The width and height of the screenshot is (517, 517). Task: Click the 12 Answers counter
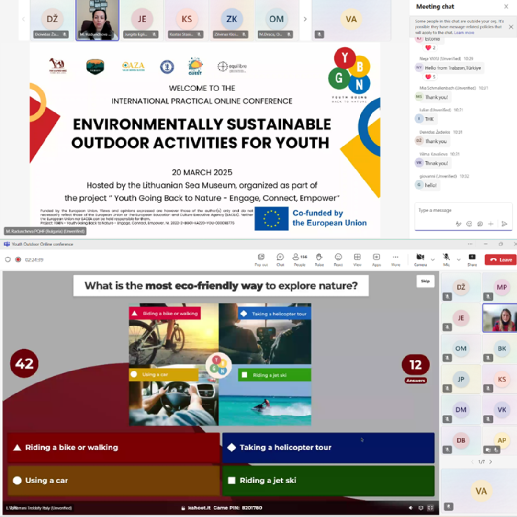pos(416,369)
